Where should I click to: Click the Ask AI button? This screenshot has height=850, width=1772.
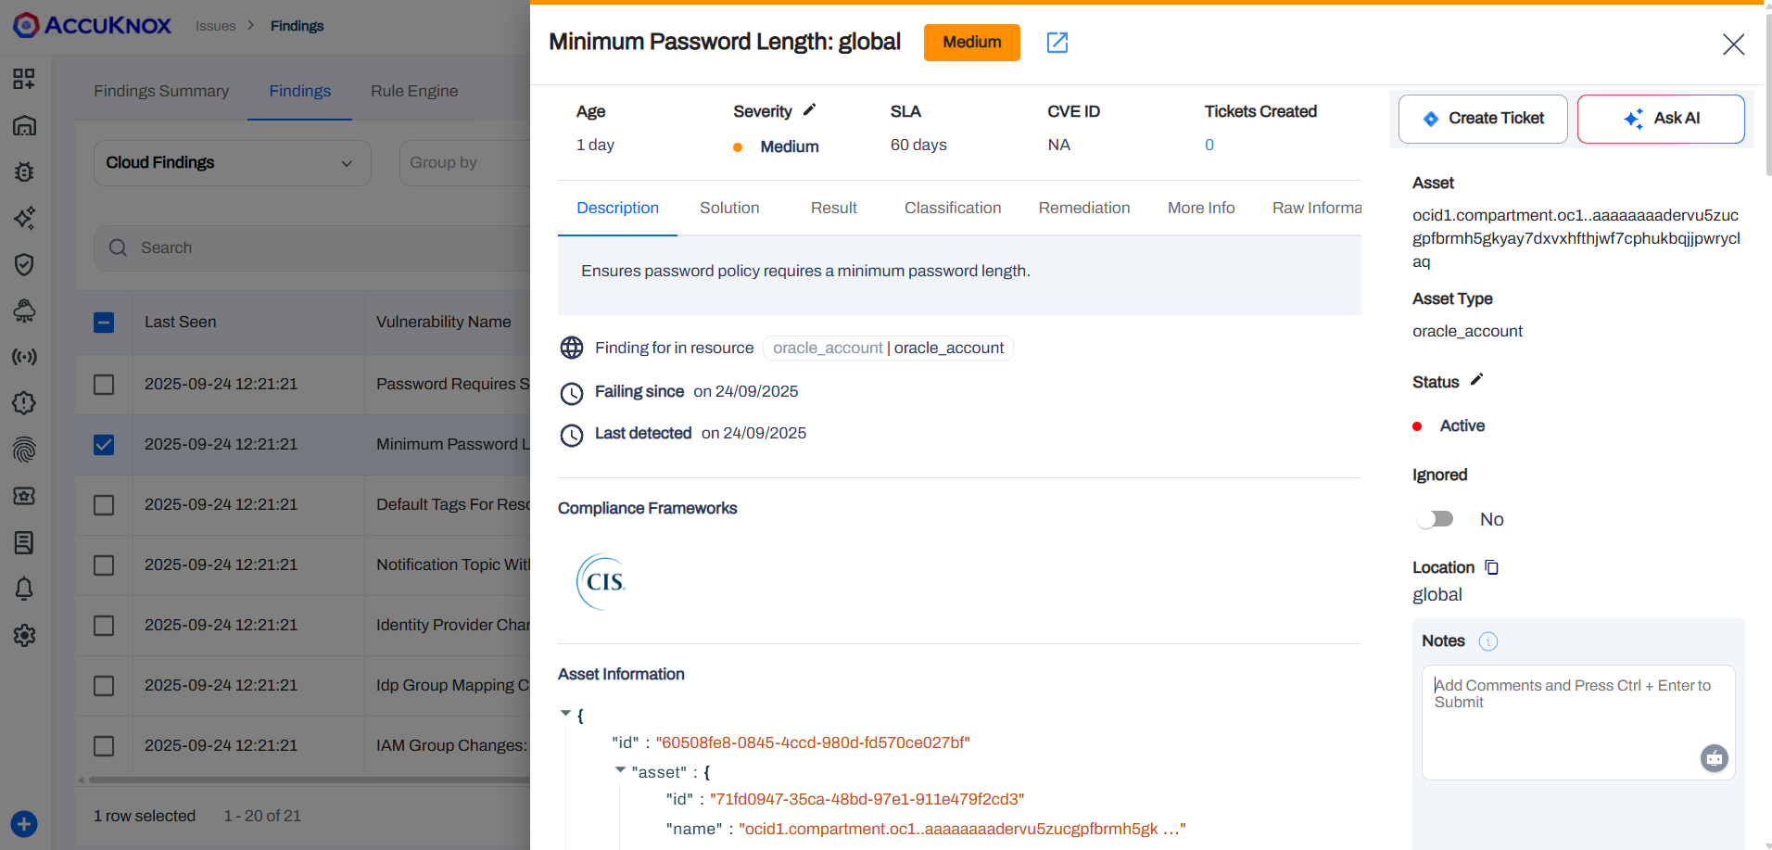(x=1660, y=119)
